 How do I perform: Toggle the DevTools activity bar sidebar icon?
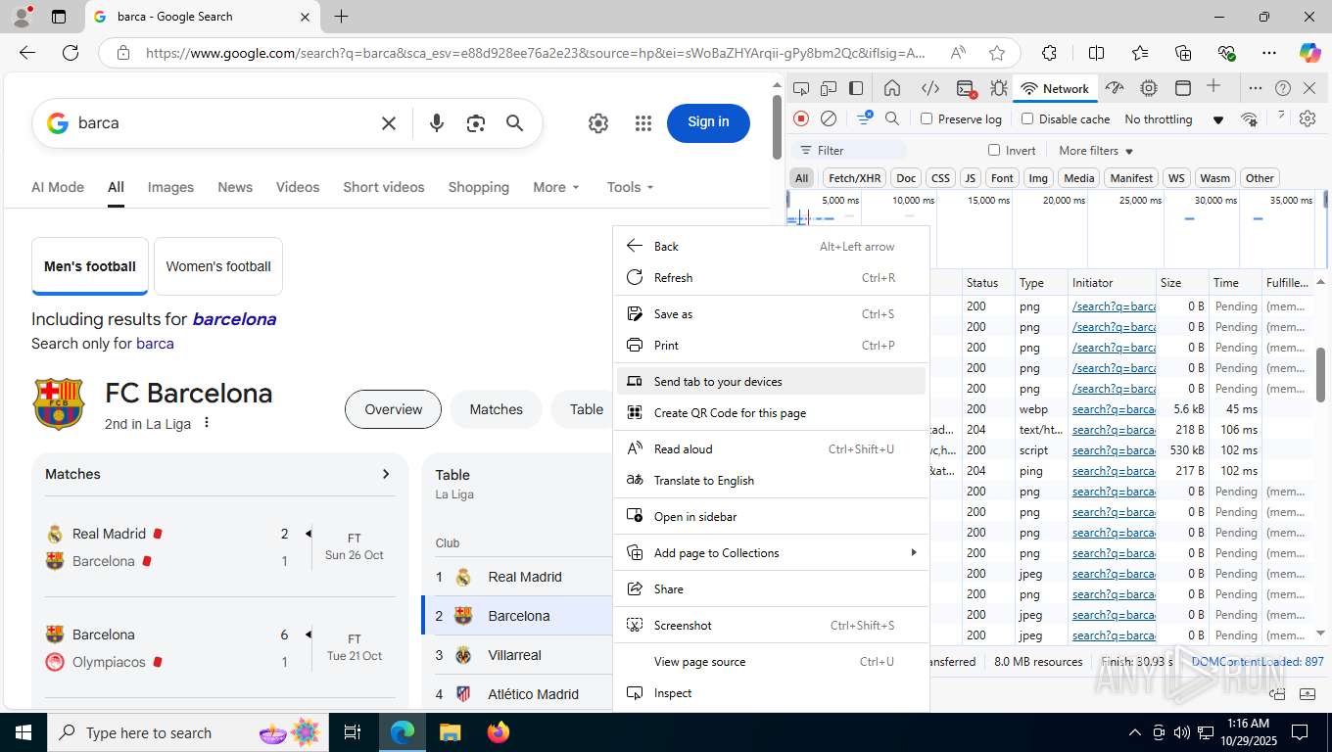[x=856, y=88]
